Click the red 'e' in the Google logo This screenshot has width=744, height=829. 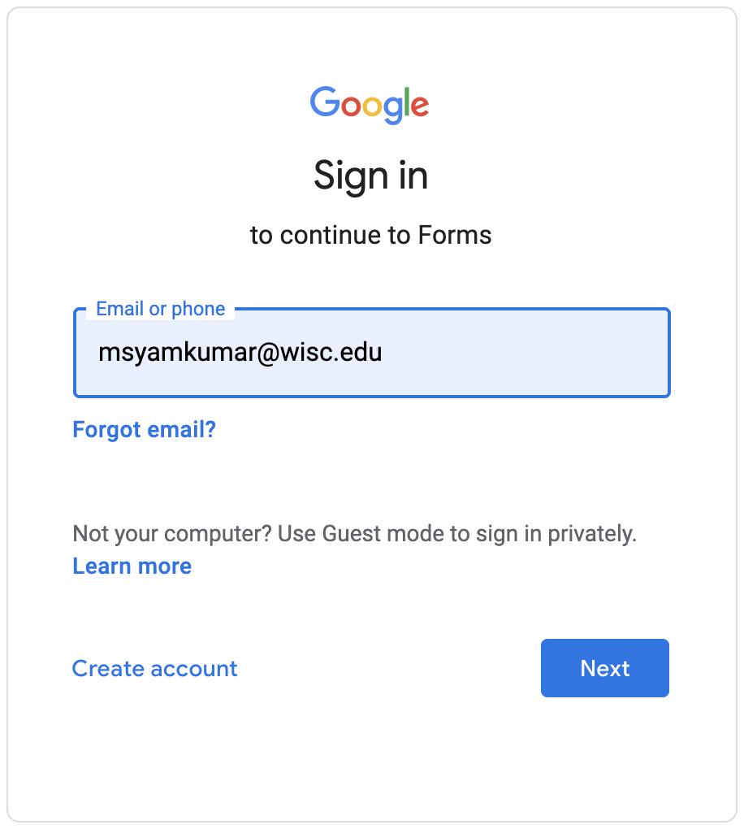[418, 106]
